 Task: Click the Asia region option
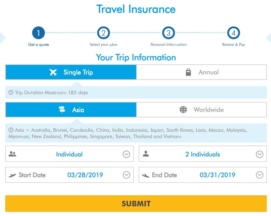(x=71, y=110)
